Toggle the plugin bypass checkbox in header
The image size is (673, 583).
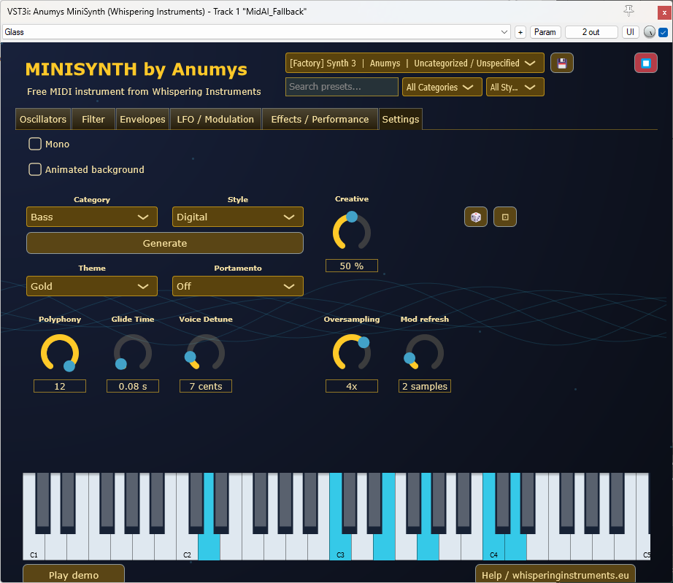(x=663, y=32)
